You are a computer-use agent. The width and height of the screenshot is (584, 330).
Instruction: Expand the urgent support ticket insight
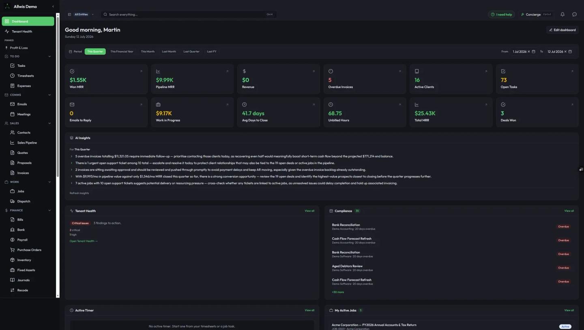[x=71, y=163]
